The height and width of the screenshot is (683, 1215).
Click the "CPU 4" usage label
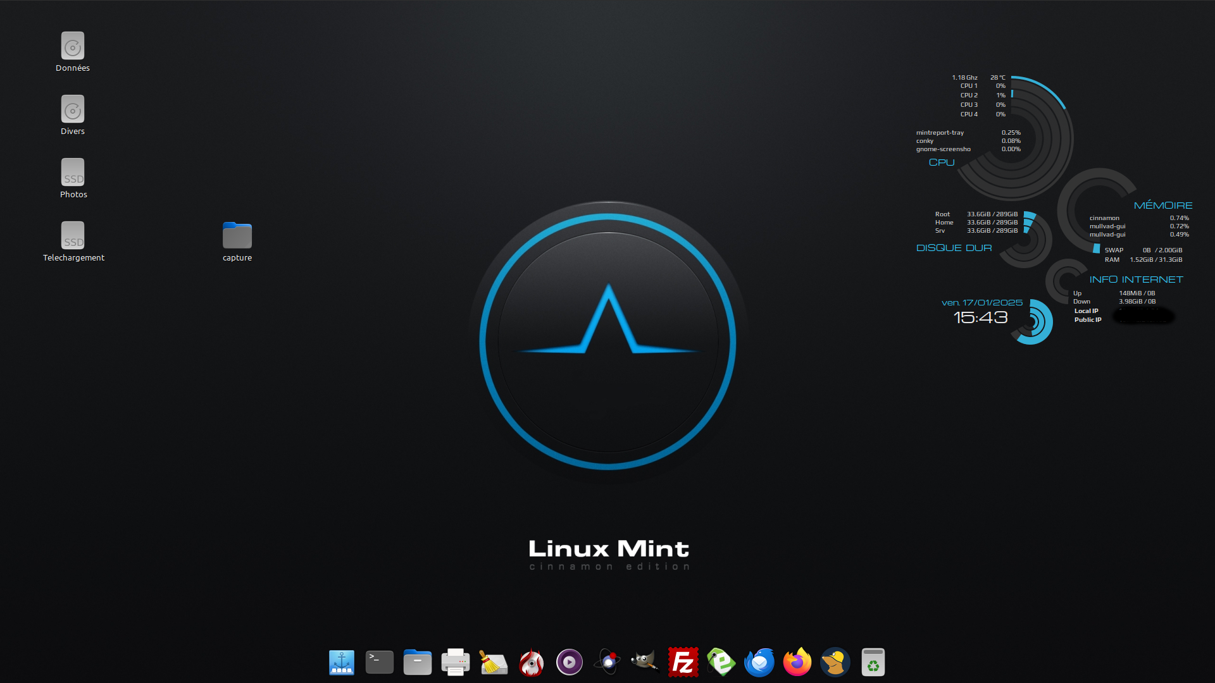[x=969, y=114]
